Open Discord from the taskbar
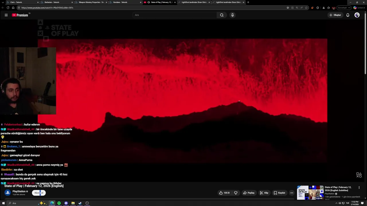Viewport: 367px width, 206px height. pyautogui.click(x=66, y=203)
